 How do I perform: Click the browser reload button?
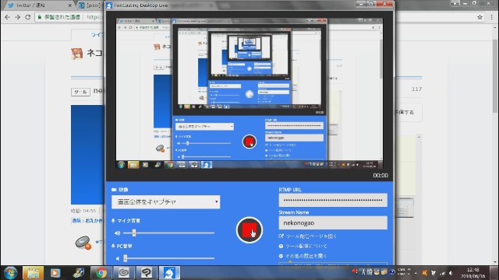(x=28, y=17)
